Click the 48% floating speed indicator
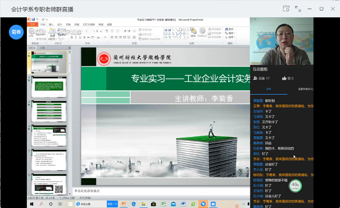Screen dimensions: 340x208 (295, 186)
